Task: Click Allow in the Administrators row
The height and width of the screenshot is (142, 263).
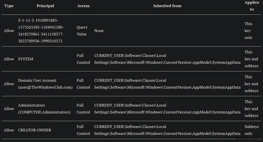Action: (9, 109)
